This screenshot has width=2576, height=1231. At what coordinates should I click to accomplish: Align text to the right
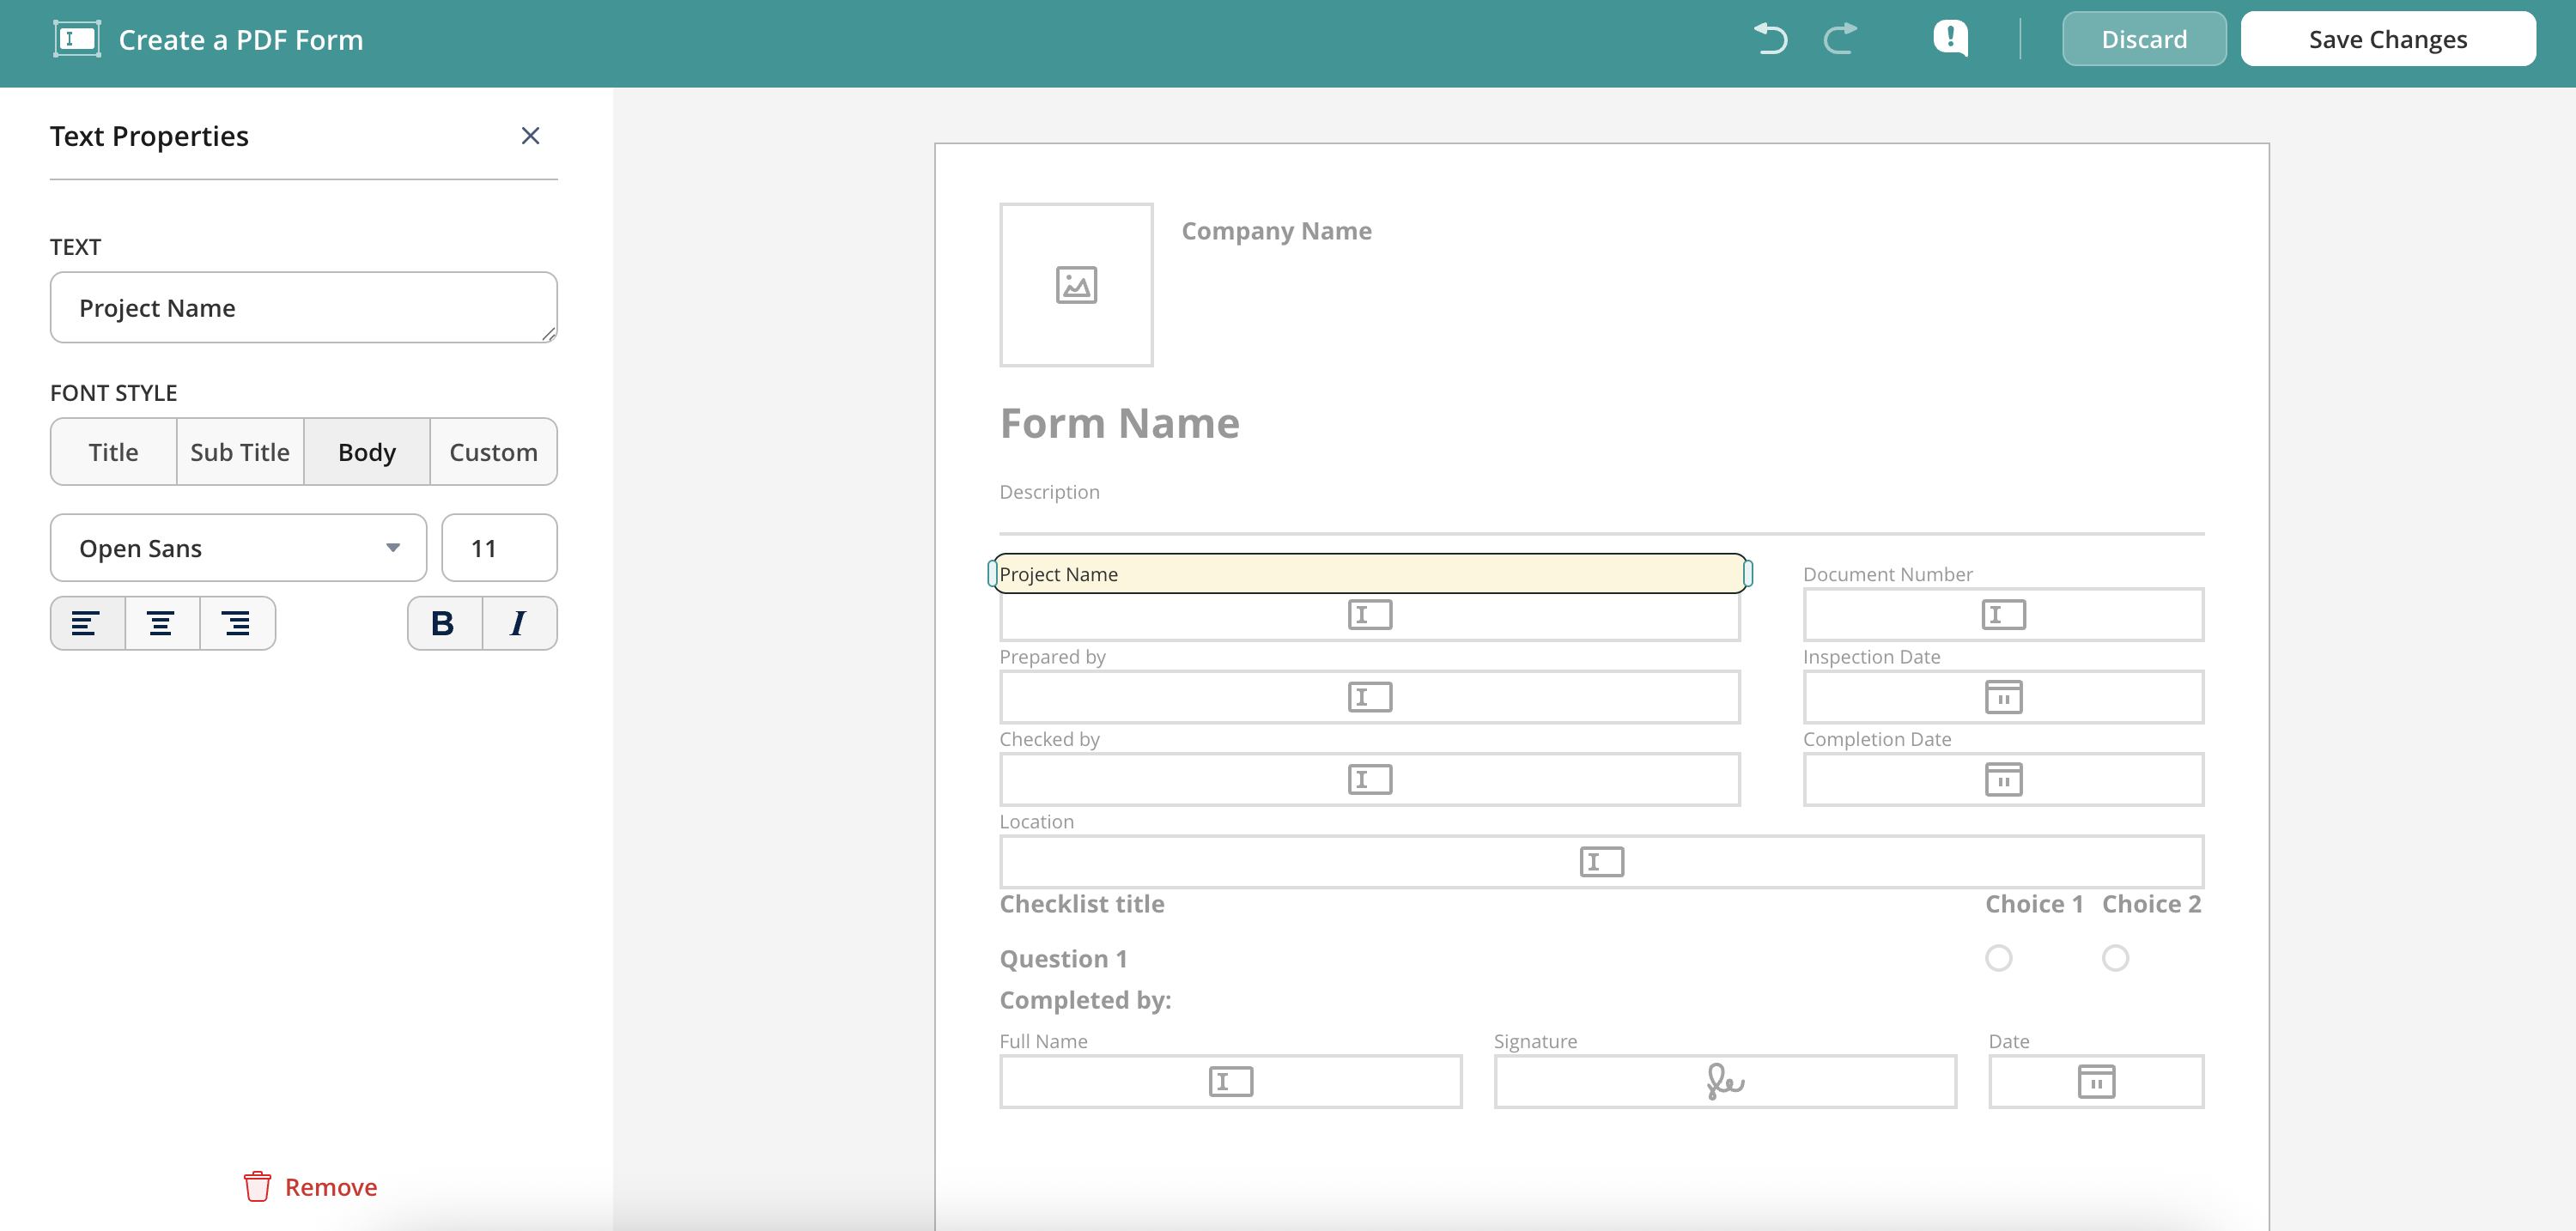click(x=236, y=623)
